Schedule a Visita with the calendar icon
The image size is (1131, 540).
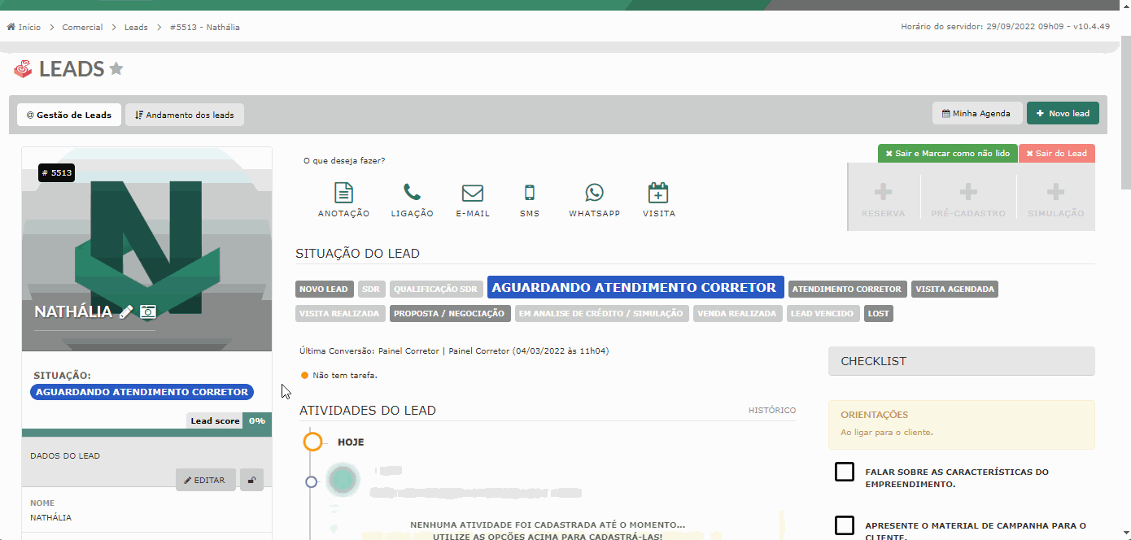(x=657, y=193)
